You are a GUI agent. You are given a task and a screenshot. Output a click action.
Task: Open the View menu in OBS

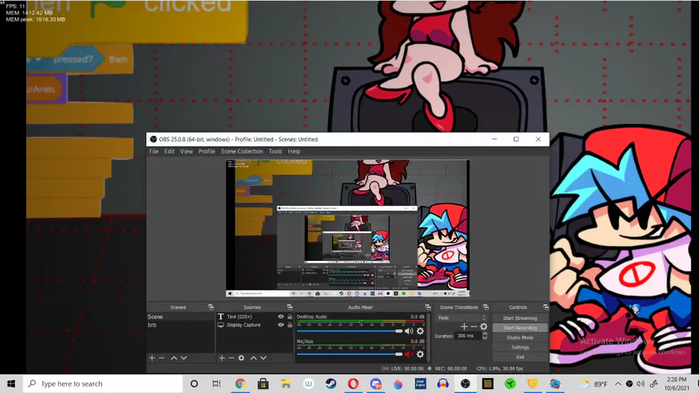tap(186, 151)
